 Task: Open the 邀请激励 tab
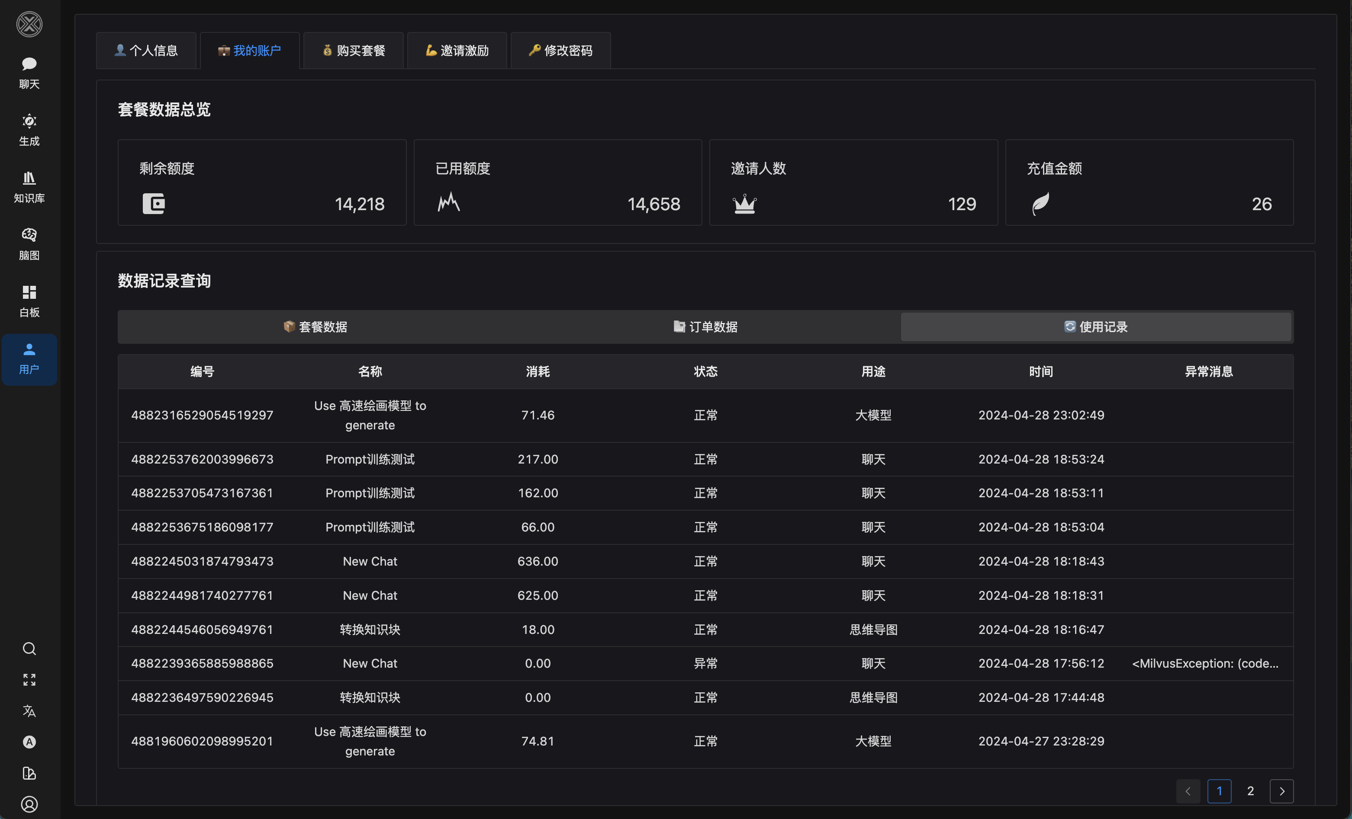coord(457,51)
